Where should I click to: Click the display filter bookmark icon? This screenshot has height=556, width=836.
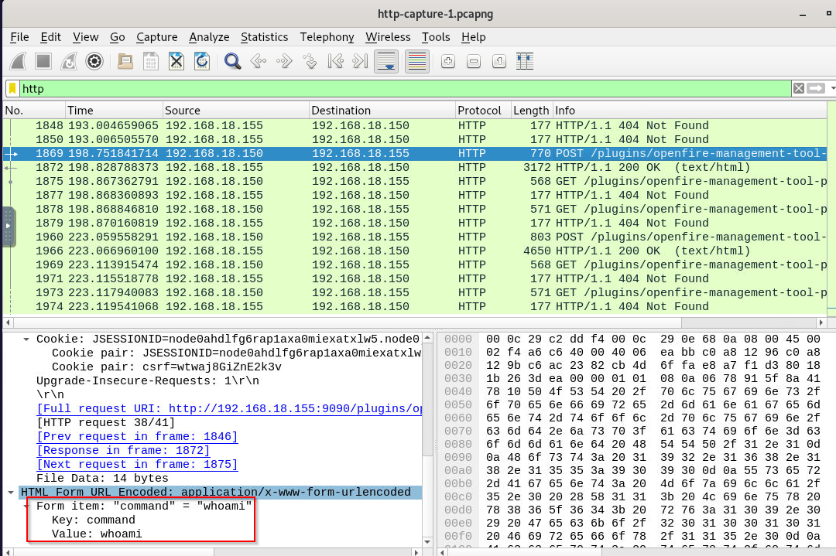point(13,88)
